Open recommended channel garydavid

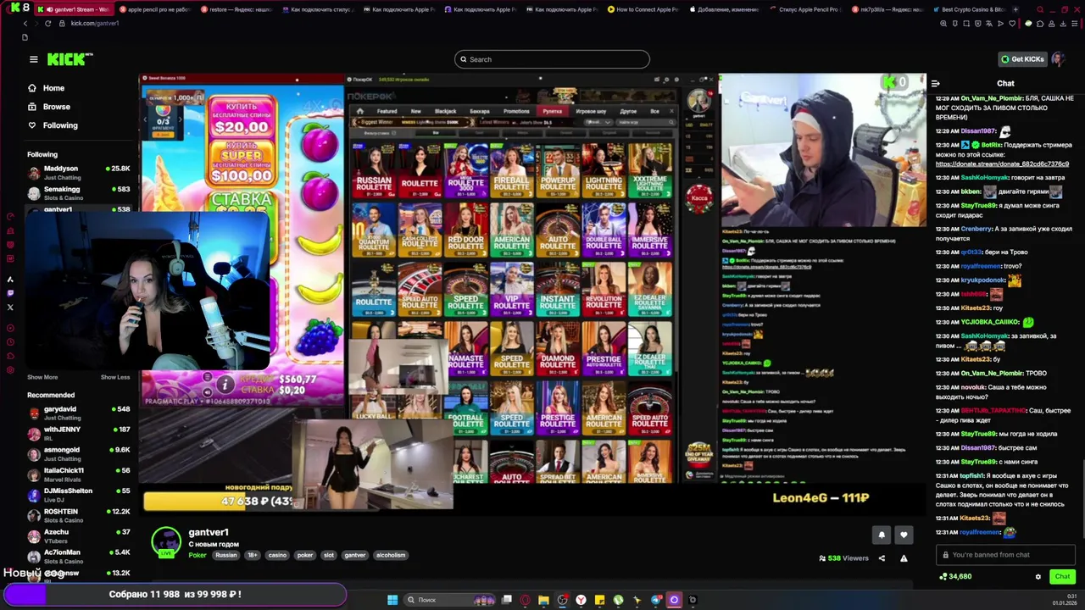(80, 413)
